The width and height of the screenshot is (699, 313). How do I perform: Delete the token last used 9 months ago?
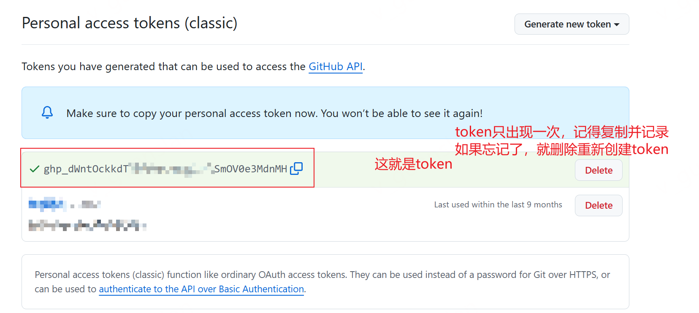click(x=598, y=205)
